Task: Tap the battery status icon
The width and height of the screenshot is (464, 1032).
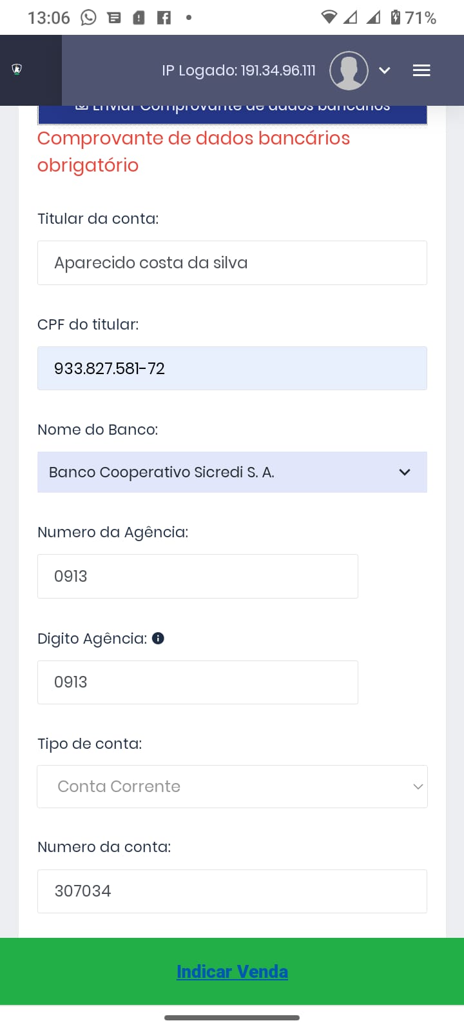Action: tap(396, 17)
